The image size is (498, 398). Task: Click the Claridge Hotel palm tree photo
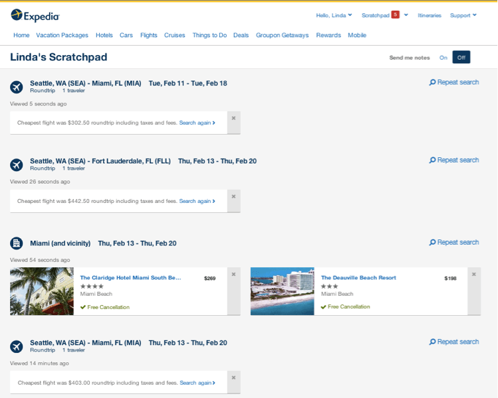tap(42, 291)
